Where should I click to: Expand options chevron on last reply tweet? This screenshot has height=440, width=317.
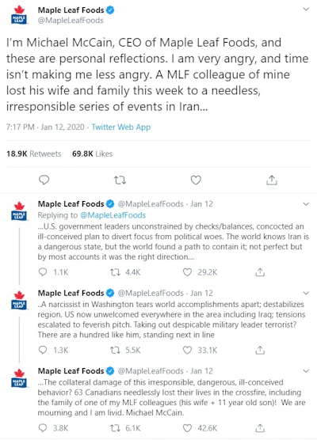306,371
